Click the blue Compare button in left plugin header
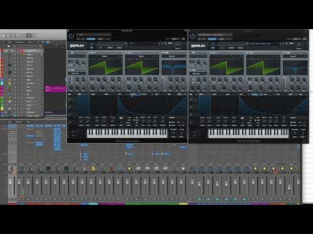This screenshot has width=313, height=234. click(x=91, y=39)
